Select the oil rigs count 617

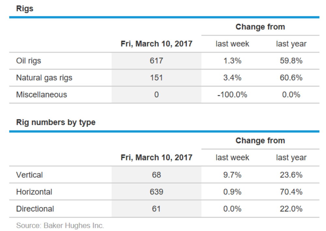[x=156, y=61]
